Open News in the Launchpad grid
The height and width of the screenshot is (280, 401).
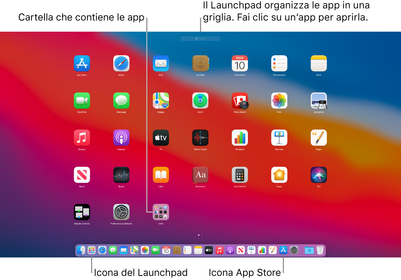point(82,175)
